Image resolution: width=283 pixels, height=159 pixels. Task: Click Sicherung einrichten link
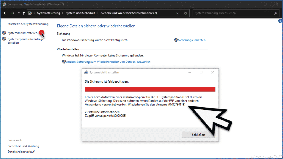[192, 40]
